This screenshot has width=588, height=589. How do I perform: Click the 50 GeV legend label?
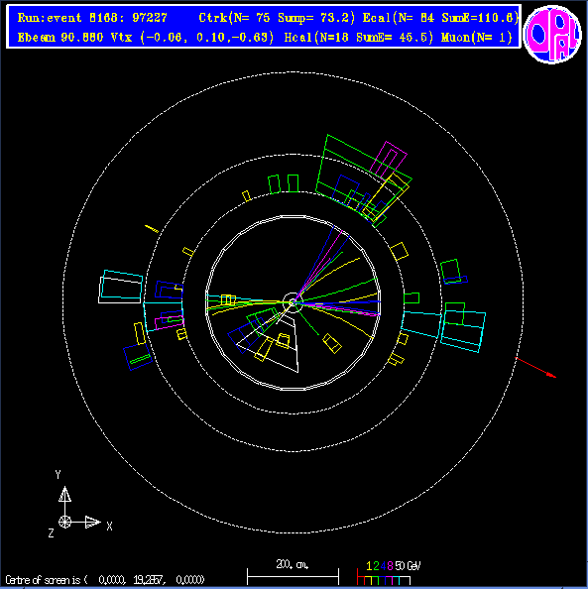409,566
